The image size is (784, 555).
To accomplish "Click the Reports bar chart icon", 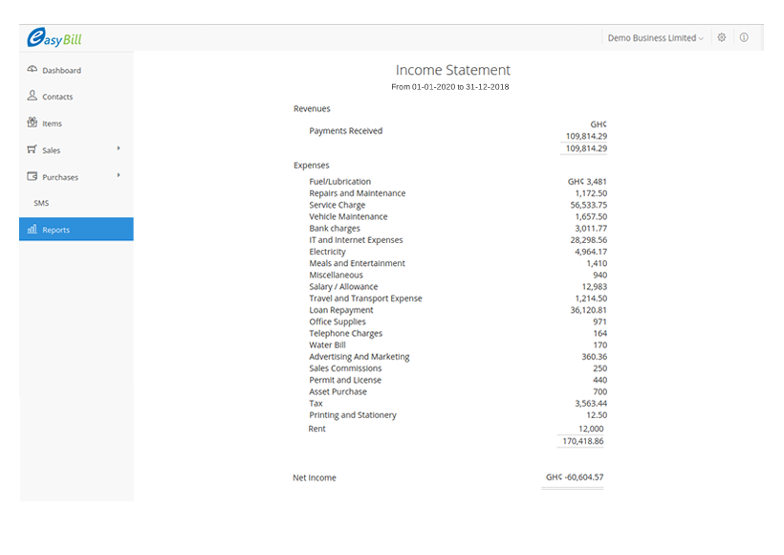I will point(33,230).
